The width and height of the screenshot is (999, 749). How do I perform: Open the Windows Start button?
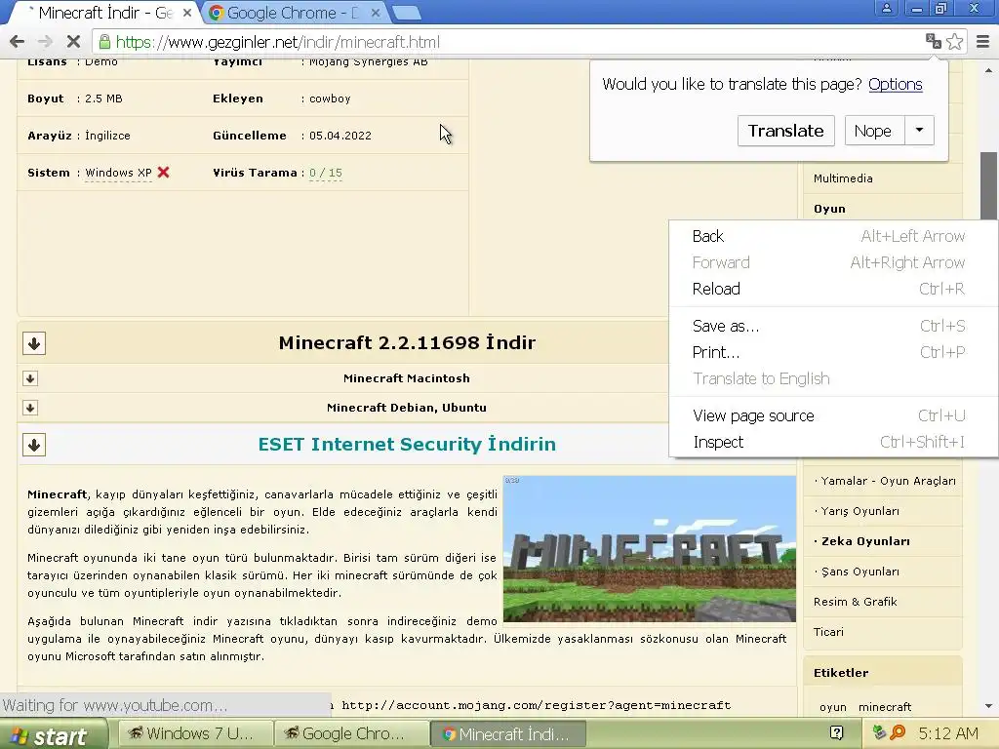pos(54,734)
